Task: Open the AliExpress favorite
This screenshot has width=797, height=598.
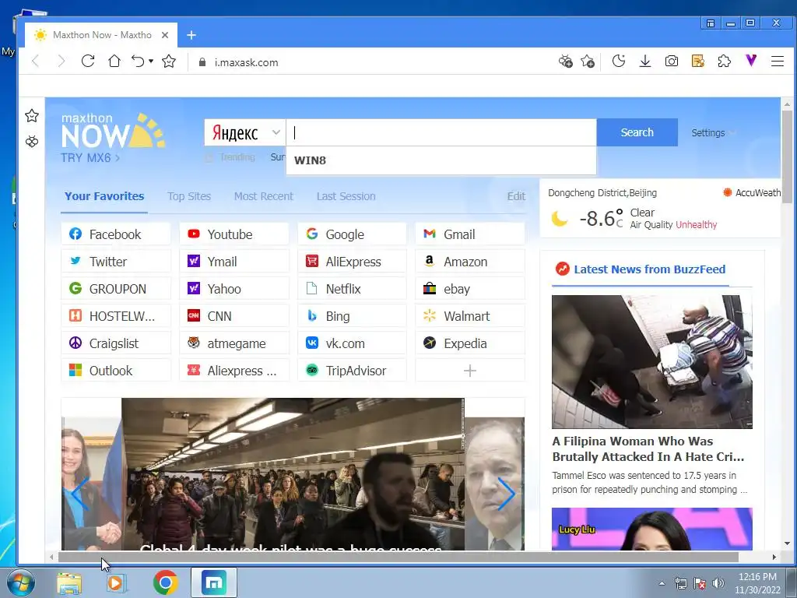Action: [353, 262]
